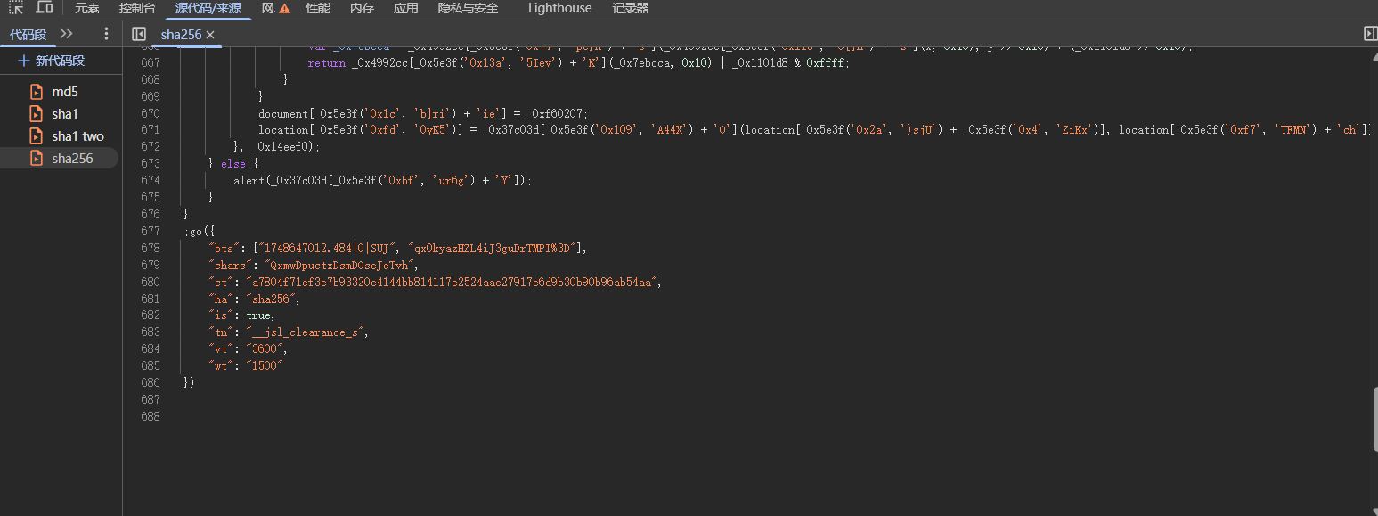Image resolution: width=1378 pixels, height=516 pixels.
Task: Open the 网络 tab with warning
Action: (275, 8)
